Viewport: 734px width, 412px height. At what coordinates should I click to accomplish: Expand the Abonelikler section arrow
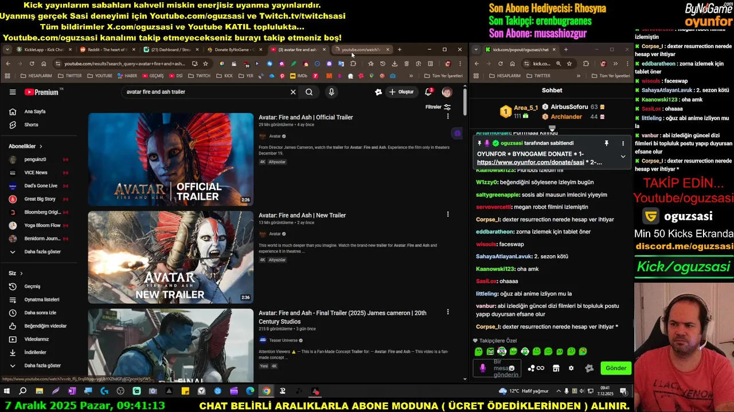tap(41, 146)
